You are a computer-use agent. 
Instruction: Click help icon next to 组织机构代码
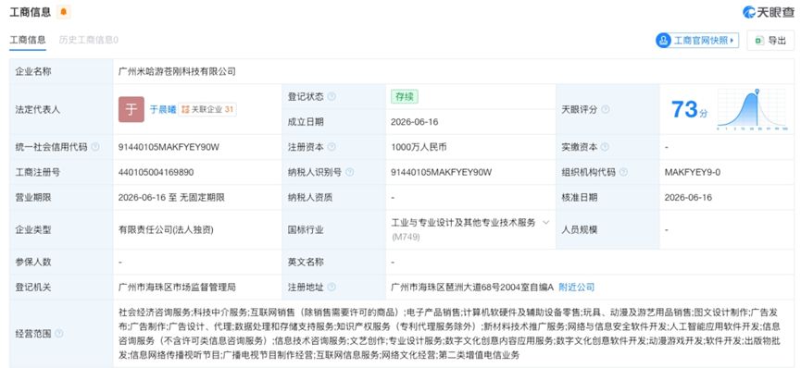[x=623, y=172]
